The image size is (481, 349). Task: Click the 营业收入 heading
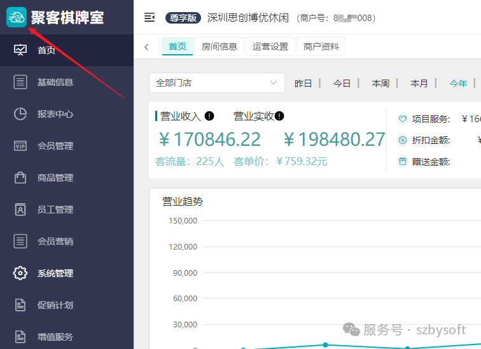pyautogui.click(x=181, y=117)
